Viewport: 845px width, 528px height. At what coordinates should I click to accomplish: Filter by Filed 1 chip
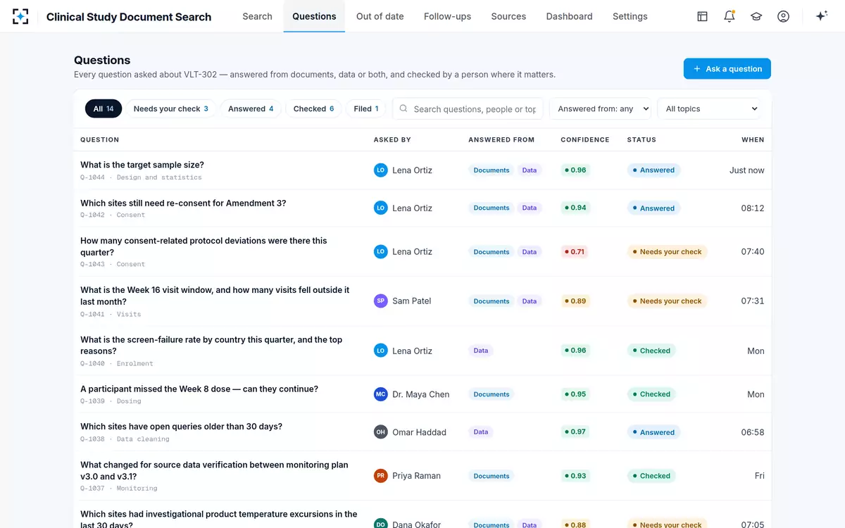pyautogui.click(x=366, y=108)
